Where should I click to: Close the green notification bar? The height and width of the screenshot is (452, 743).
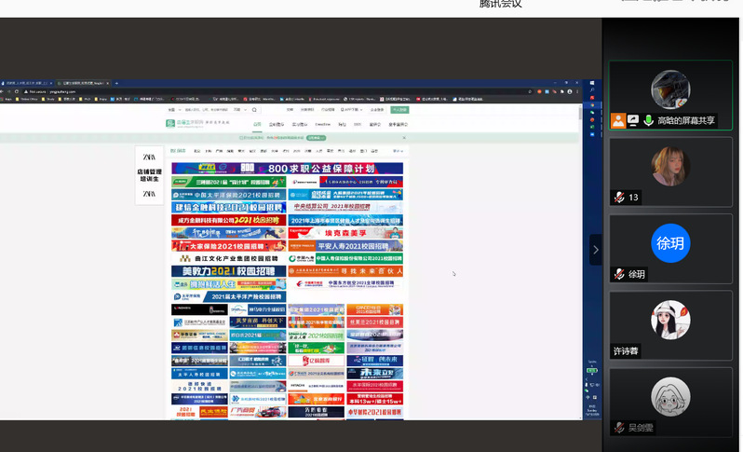[x=404, y=138]
